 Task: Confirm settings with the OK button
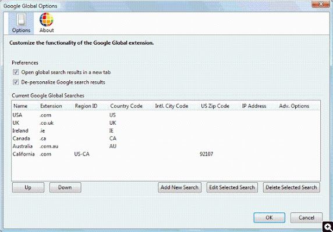[270, 217]
